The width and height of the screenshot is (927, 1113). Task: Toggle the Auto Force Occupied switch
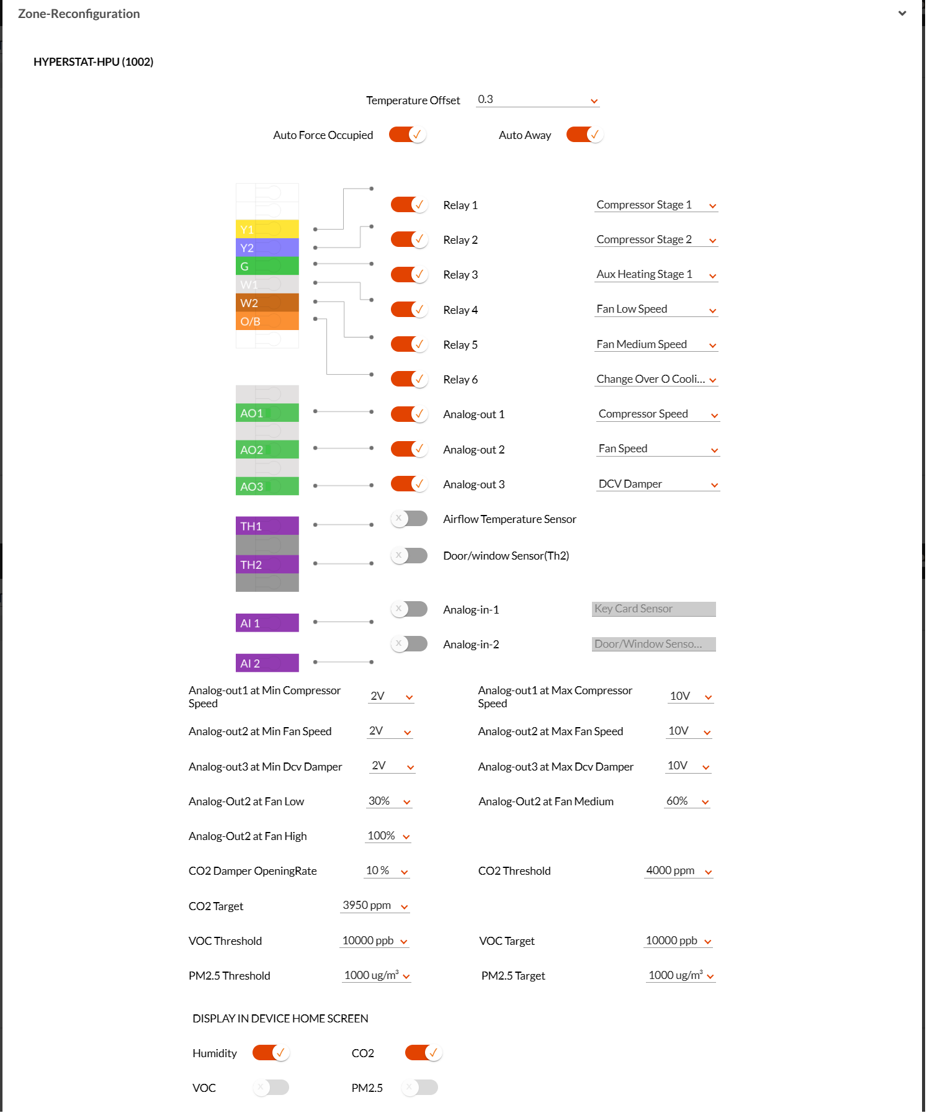tap(407, 135)
